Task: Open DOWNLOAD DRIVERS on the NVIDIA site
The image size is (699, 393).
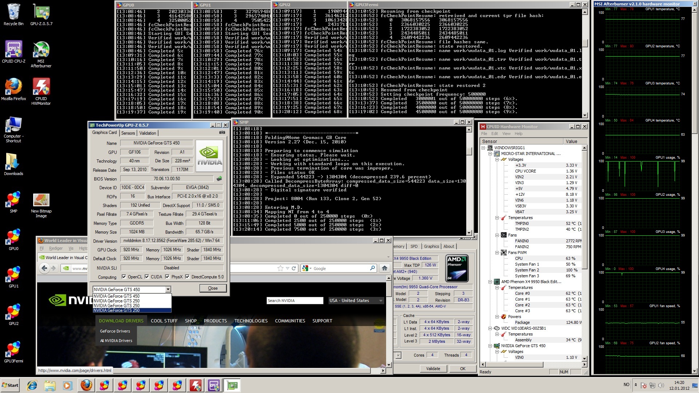Action: (x=121, y=321)
